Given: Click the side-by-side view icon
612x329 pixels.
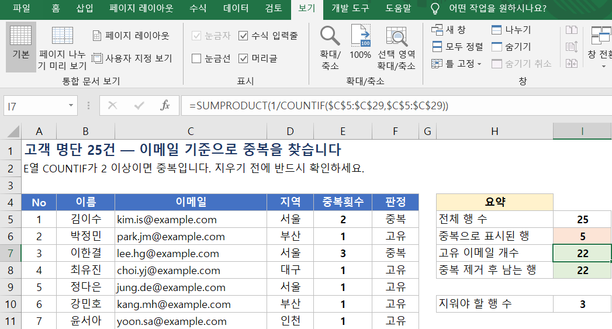Looking at the screenshot, I should click(572, 30).
